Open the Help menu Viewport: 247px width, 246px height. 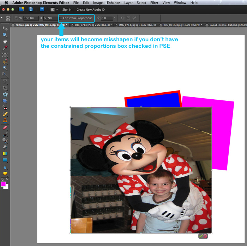(194, 3)
